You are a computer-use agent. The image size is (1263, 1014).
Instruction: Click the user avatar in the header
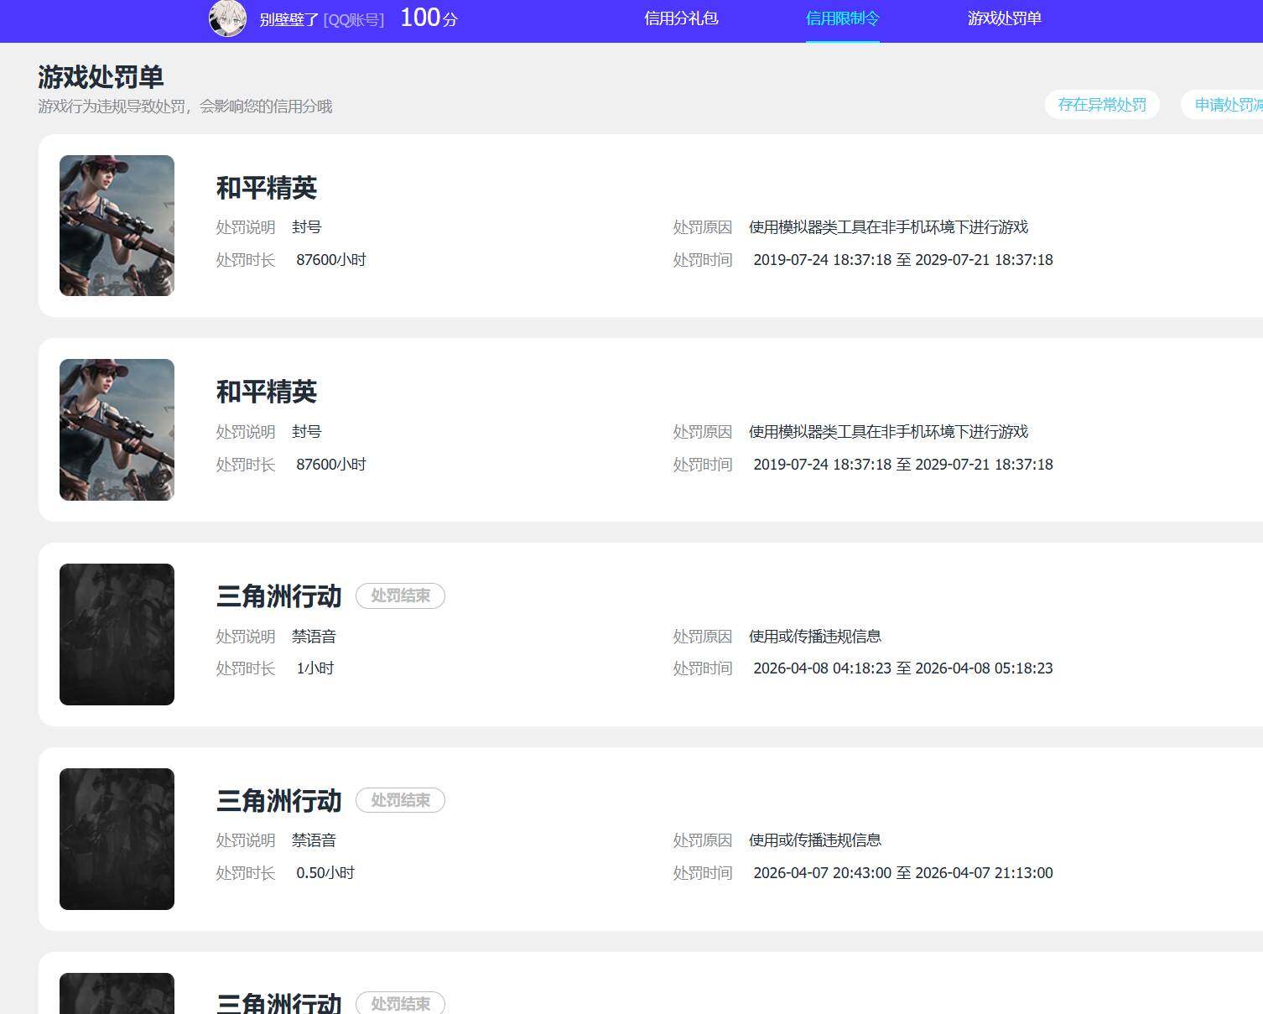[227, 18]
